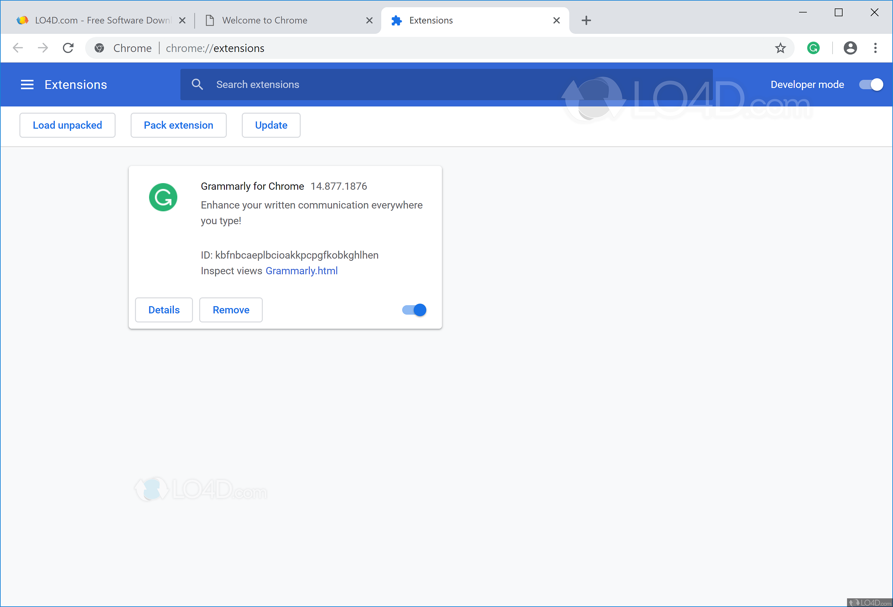Click the Chrome site info icon in address bar
Image resolution: width=893 pixels, height=607 pixels.
pos(99,48)
